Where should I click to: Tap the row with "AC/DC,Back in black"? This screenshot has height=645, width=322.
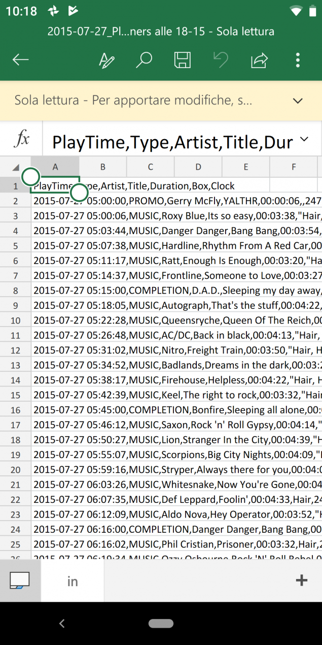tap(176, 335)
